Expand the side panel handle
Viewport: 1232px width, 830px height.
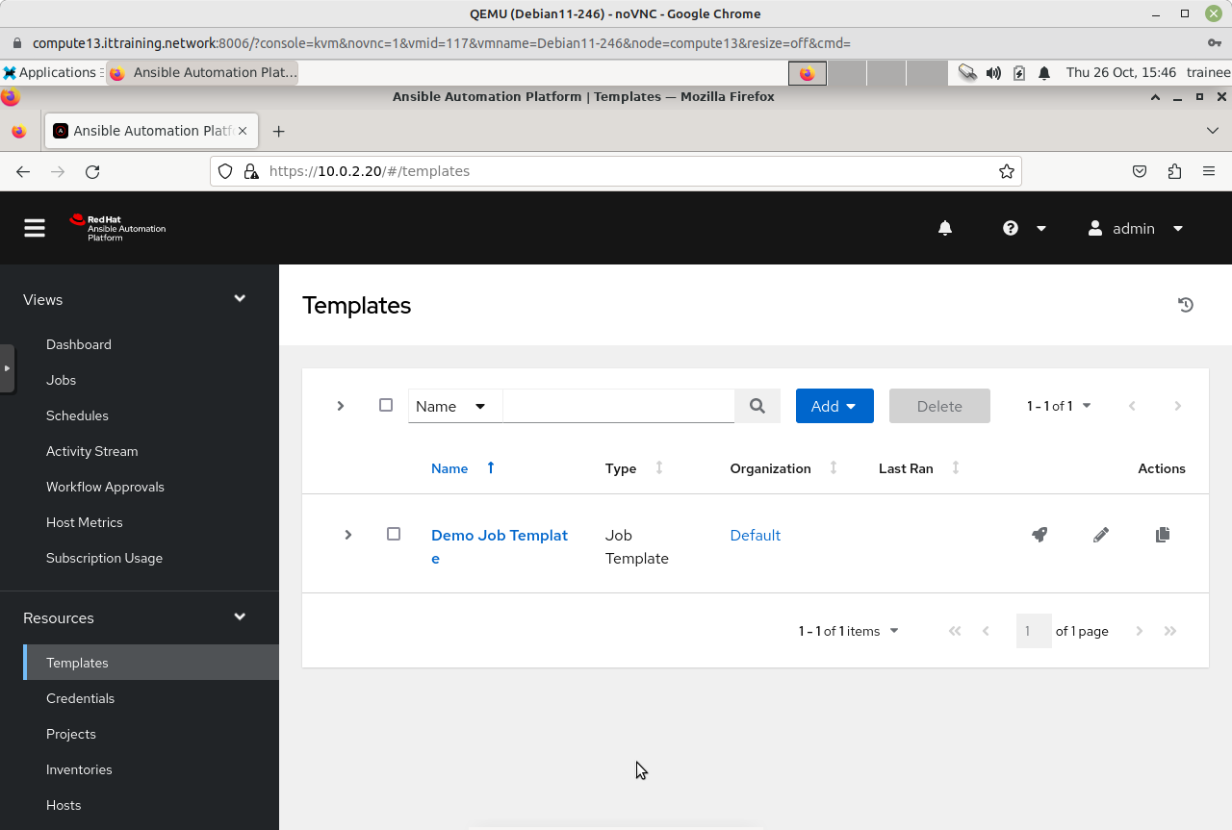pyautogui.click(x=7, y=368)
